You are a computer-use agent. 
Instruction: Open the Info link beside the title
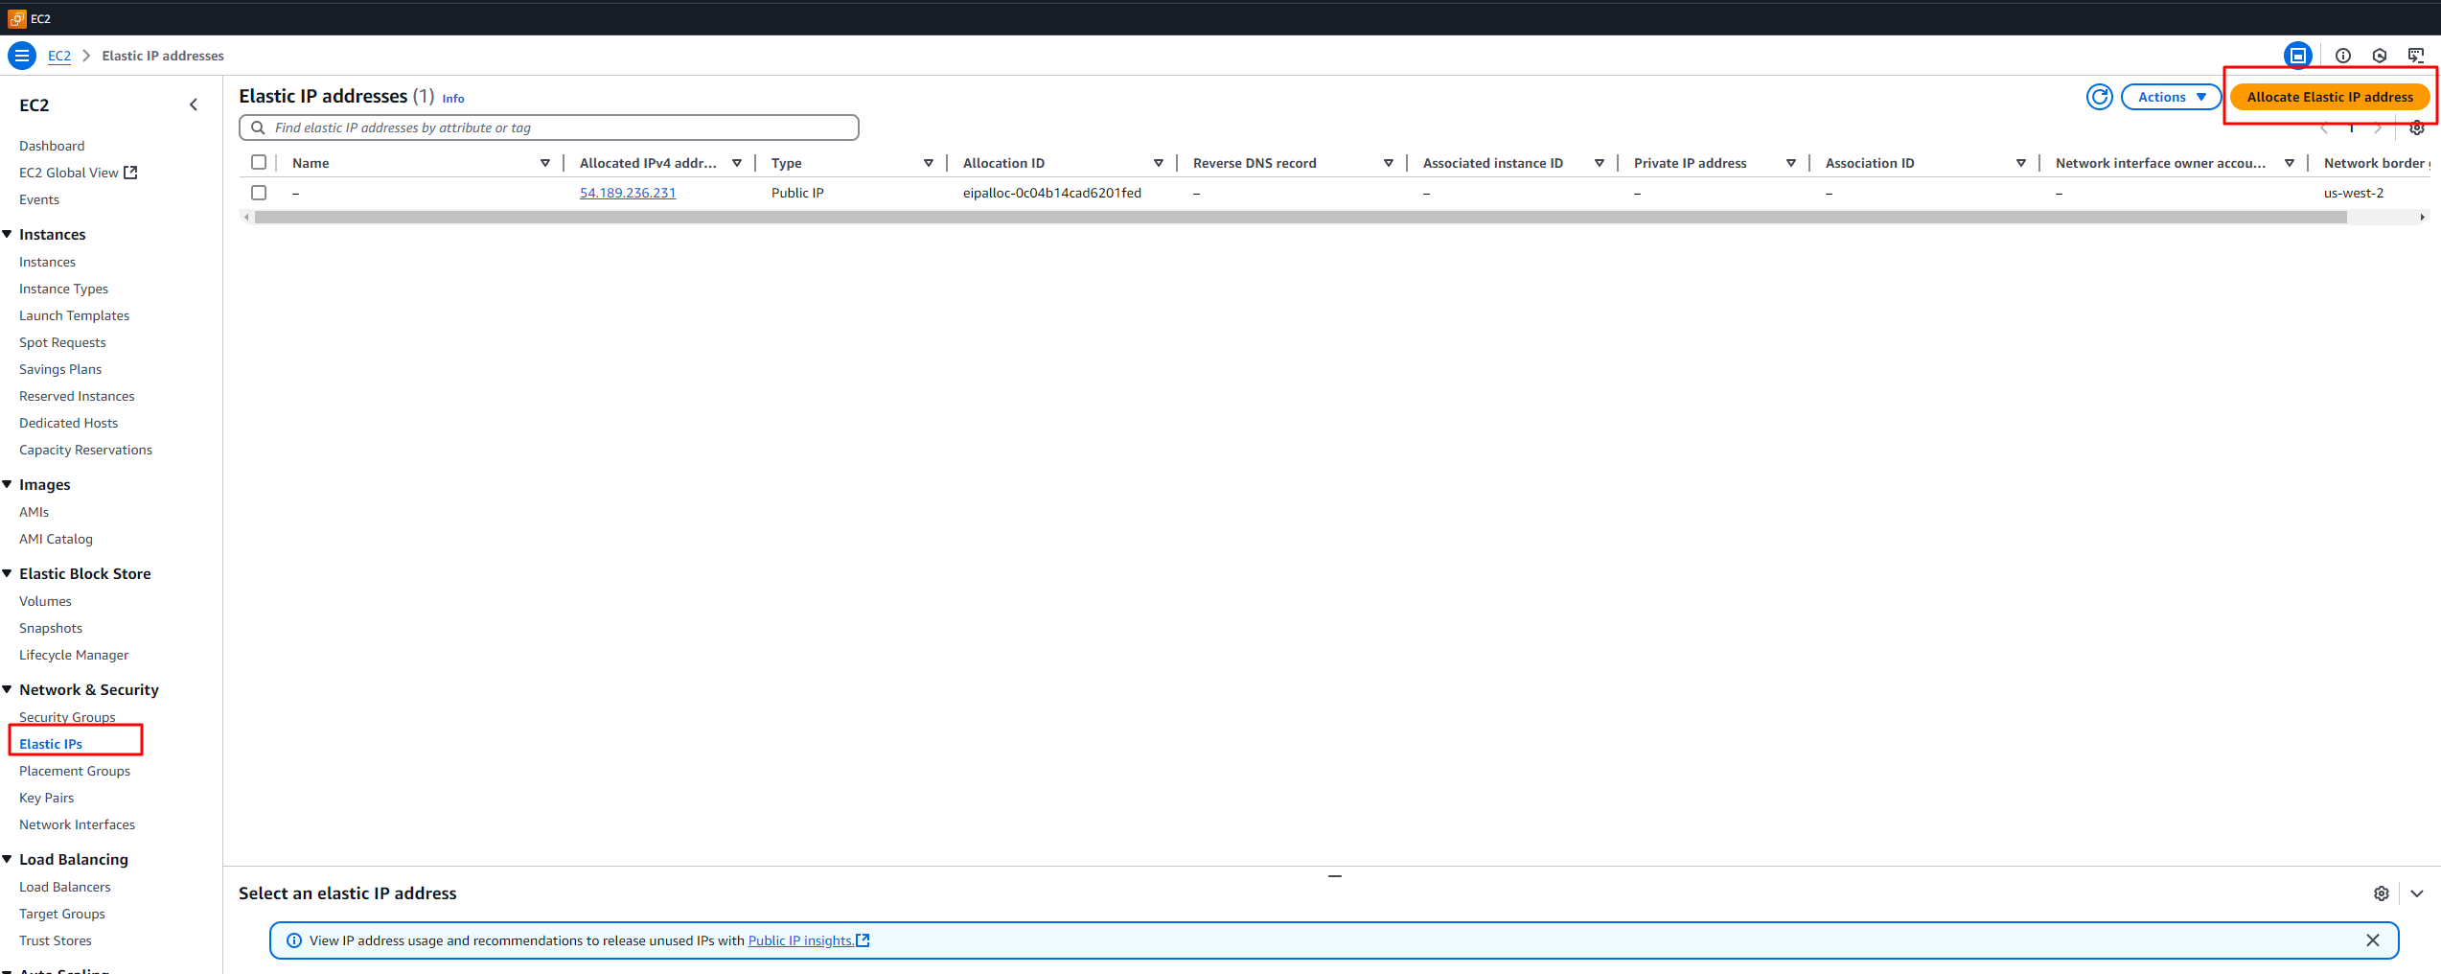point(453,99)
